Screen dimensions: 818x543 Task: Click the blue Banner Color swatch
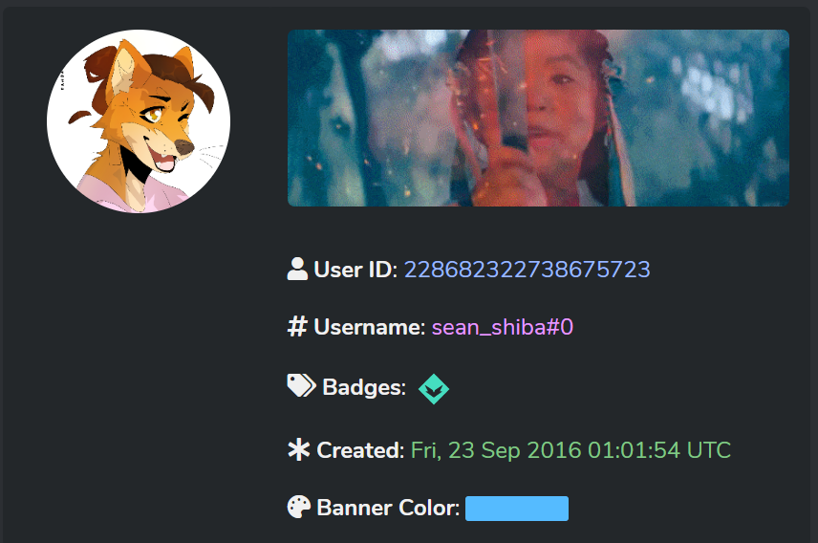(x=517, y=509)
